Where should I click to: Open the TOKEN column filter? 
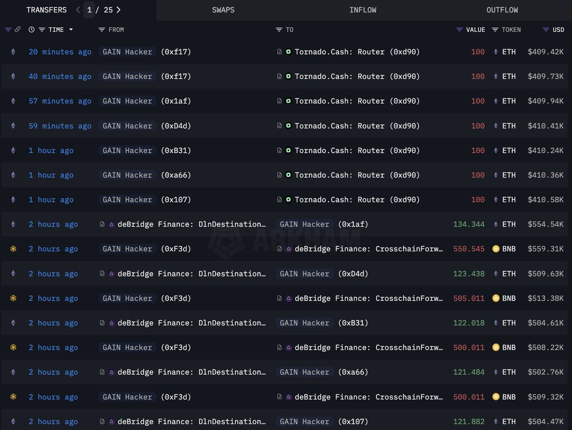495,30
